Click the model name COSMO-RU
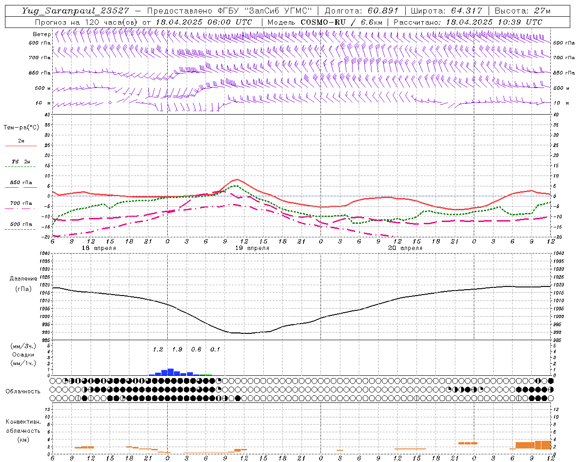The image size is (577, 462). (x=323, y=22)
